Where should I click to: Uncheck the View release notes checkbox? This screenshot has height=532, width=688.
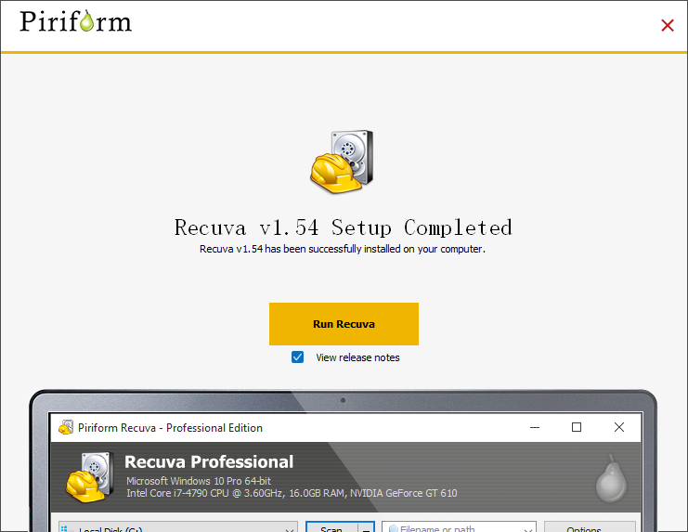[297, 357]
